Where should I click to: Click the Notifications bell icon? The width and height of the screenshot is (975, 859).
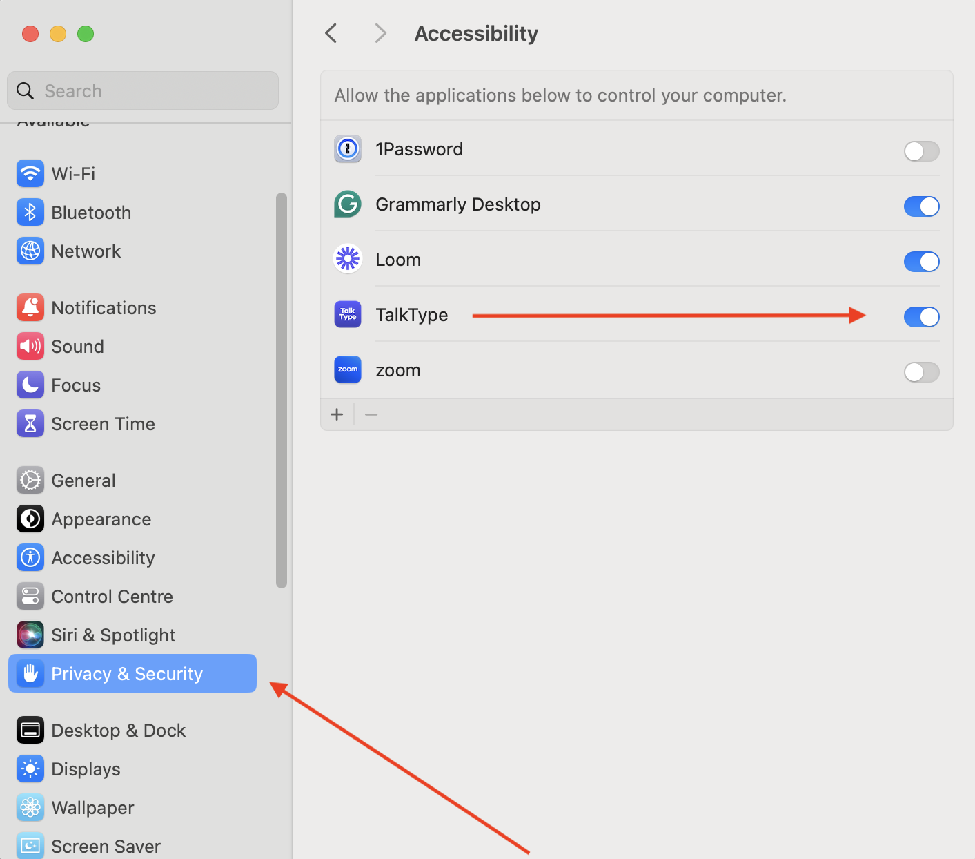(30, 308)
